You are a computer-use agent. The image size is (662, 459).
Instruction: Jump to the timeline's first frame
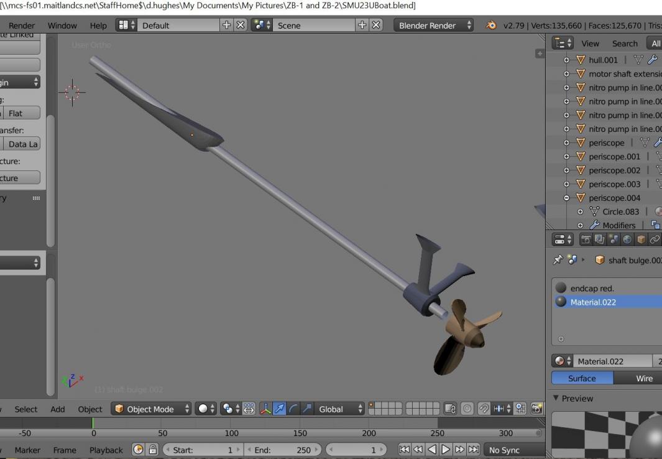pyautogui.click(x=404, y=450)
